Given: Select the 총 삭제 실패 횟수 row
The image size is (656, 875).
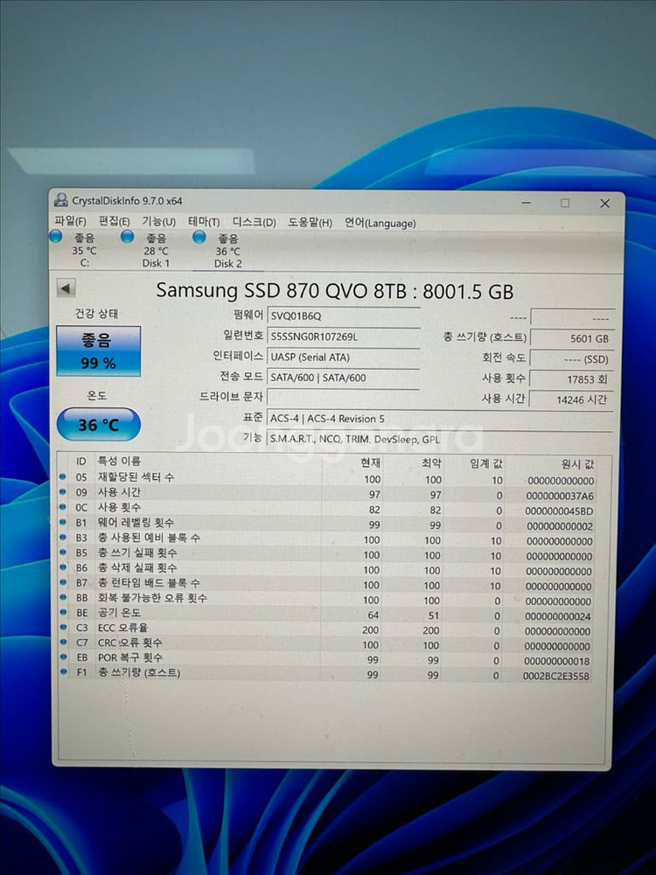Looking at the screenshot, I should click(326, 569).
